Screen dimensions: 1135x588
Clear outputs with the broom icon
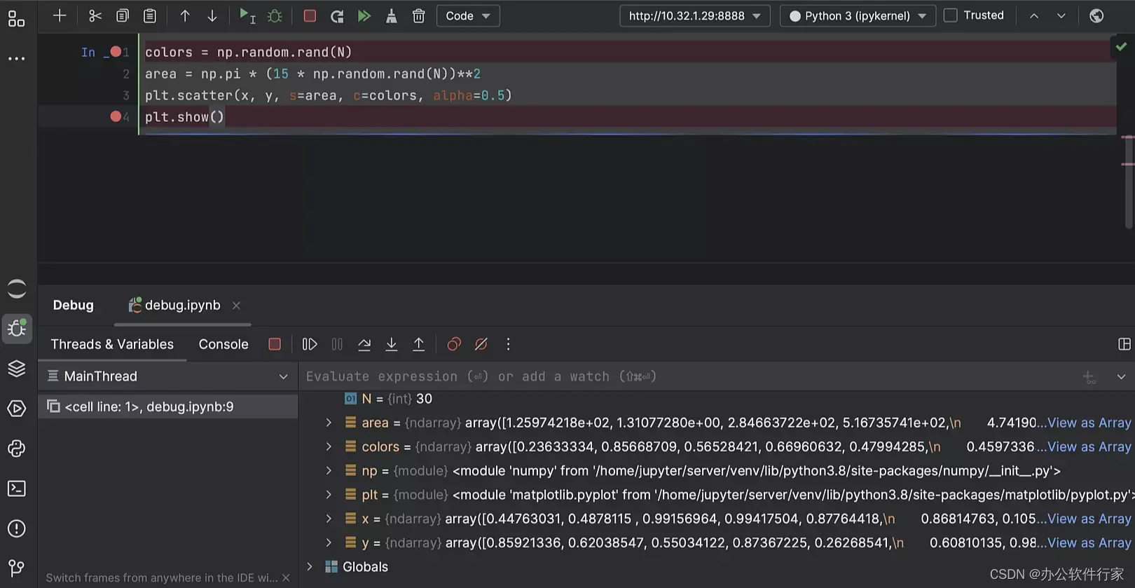392,15
